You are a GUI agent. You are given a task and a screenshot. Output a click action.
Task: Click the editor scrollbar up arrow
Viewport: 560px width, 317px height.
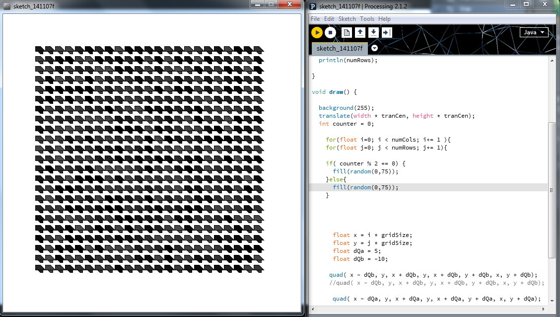552,60
